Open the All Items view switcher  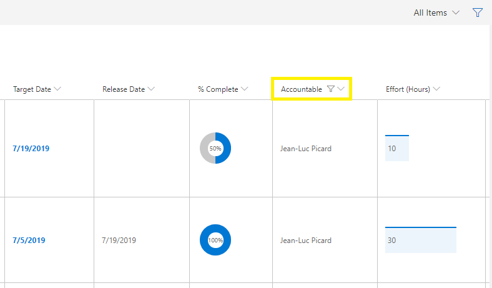[x=436, y=12]
